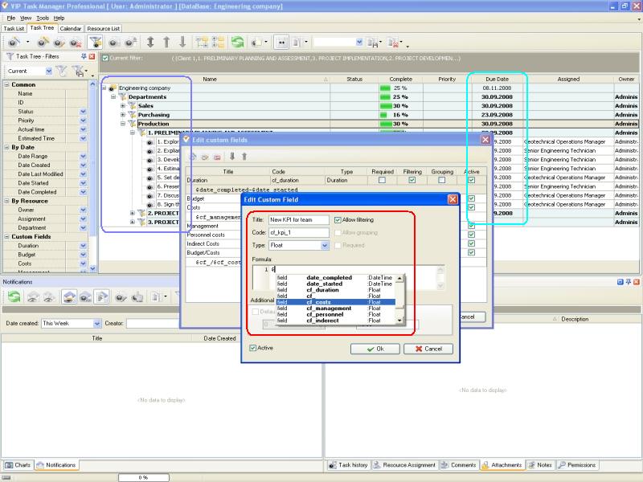Open the Date Range filter dropdown
643x482 pixels.
coord(83,156)
